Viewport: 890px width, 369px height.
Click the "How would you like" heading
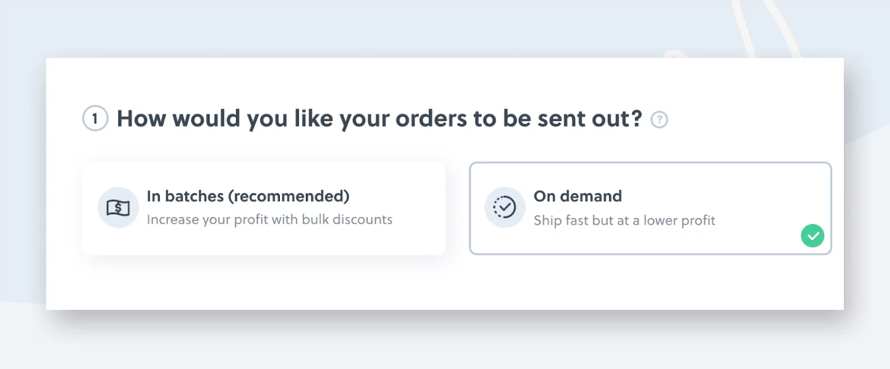point(225,119)
